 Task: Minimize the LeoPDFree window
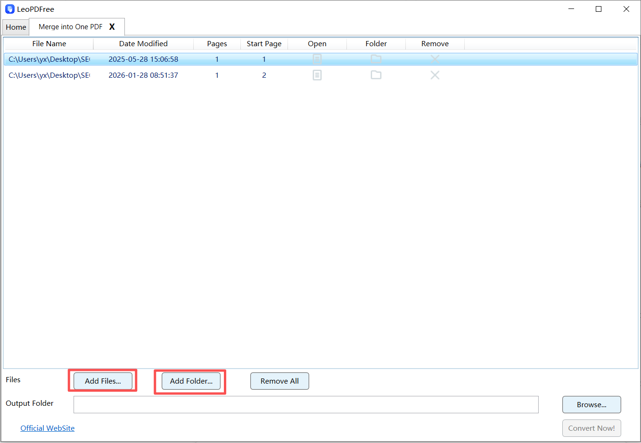point(571,9)
